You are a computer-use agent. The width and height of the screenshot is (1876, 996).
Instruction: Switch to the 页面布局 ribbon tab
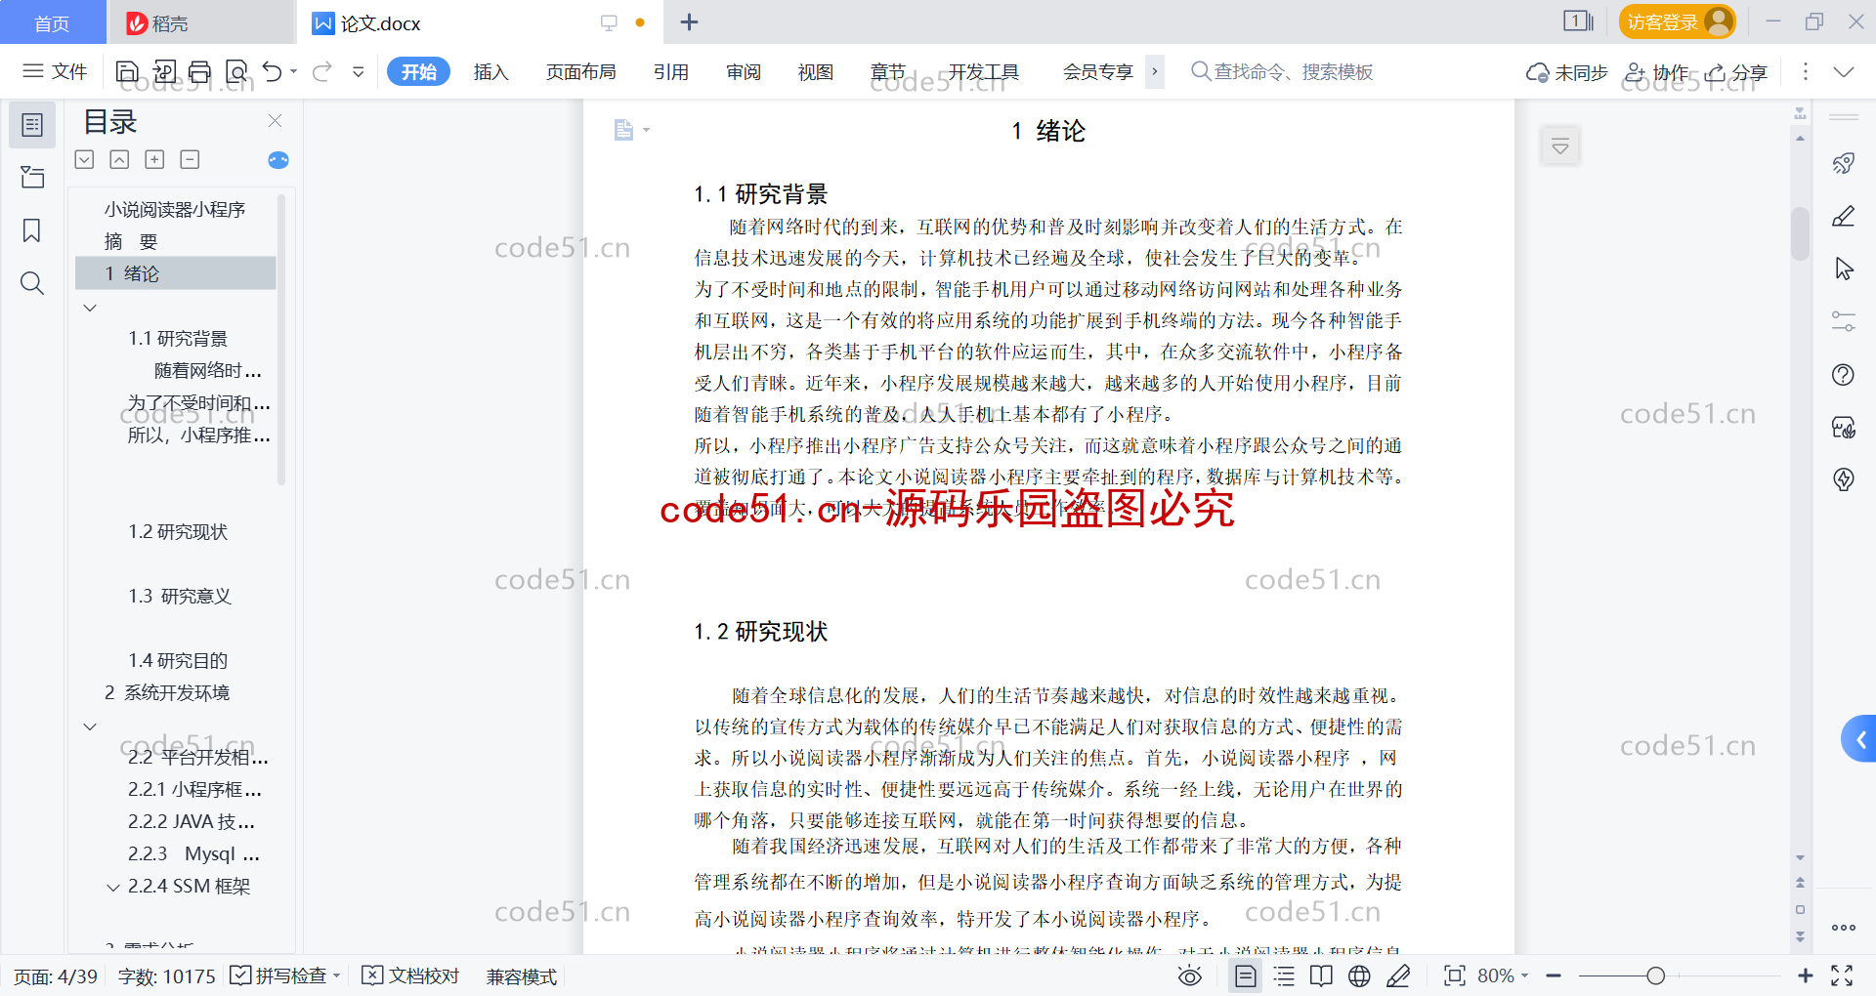(580, 71)
